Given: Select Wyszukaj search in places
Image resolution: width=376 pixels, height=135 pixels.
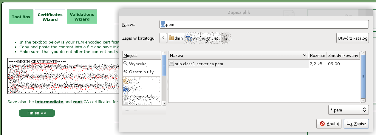Looking at the screenshot, I should coord(138,63).
